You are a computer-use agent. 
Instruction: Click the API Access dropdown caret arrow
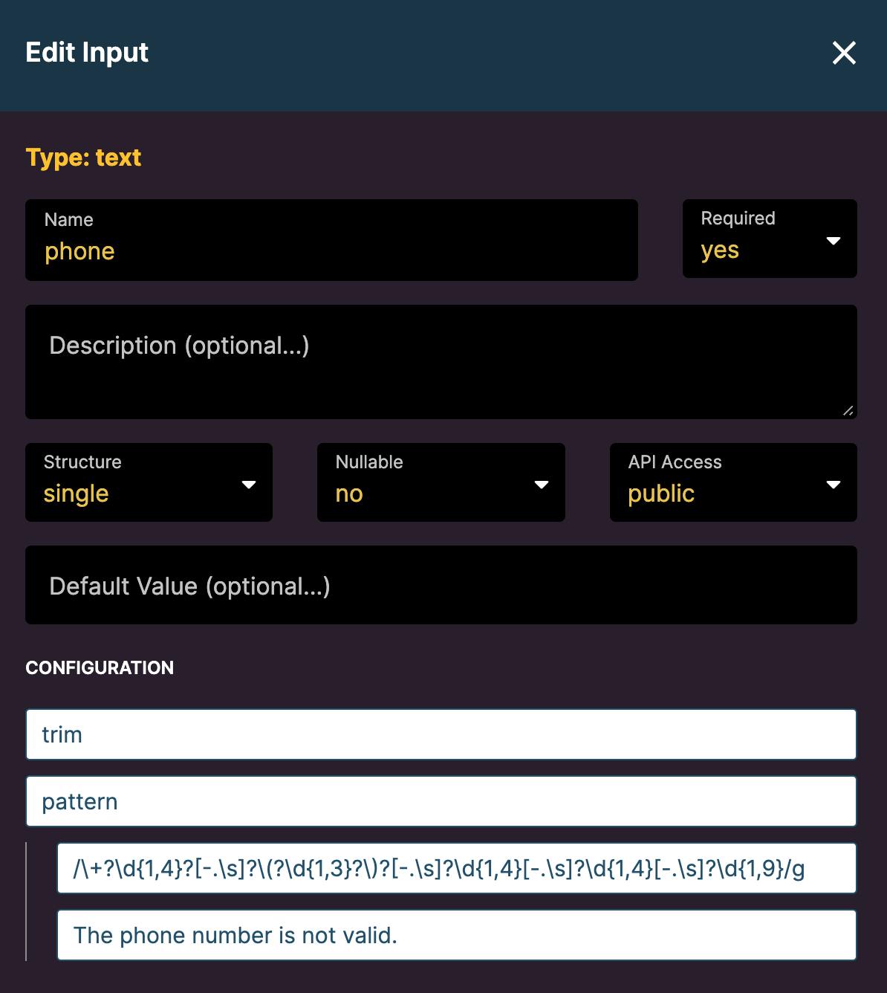[834, 485]
